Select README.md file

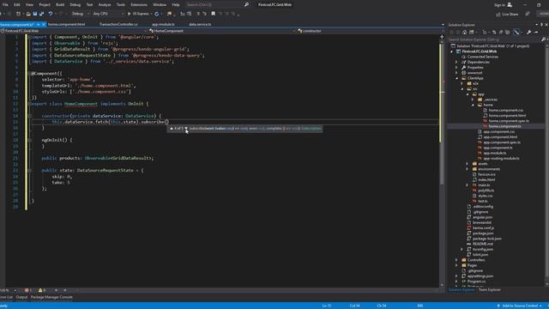click(x=482, y=244)
